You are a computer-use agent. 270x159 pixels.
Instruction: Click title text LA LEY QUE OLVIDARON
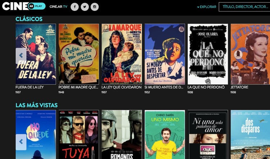coord(121,87)
